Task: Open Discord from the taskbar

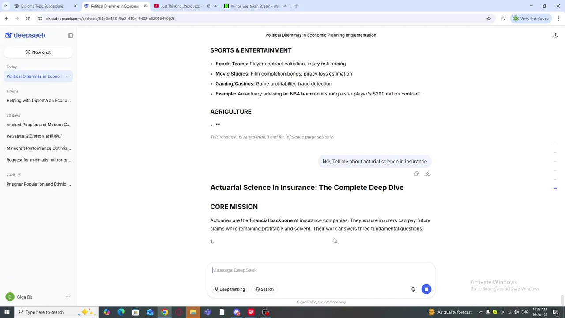Action: coord(237,312)
